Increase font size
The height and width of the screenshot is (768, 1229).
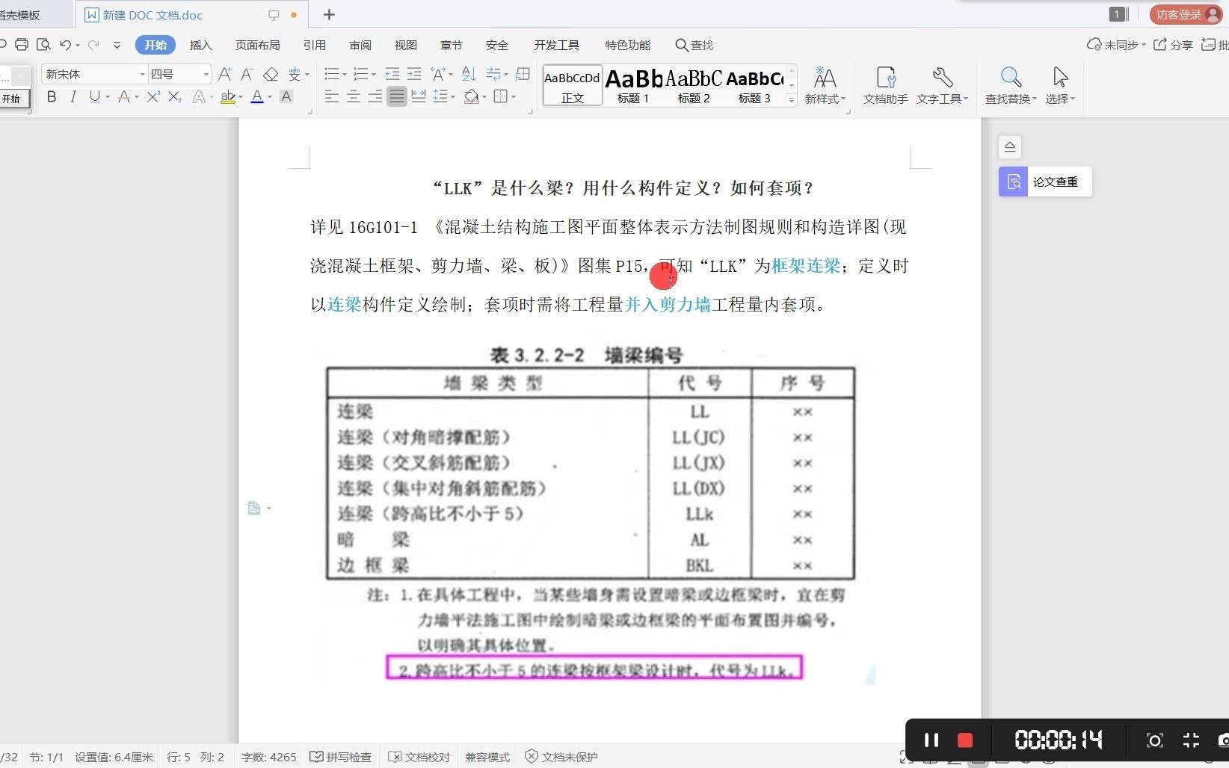point(225,74)
